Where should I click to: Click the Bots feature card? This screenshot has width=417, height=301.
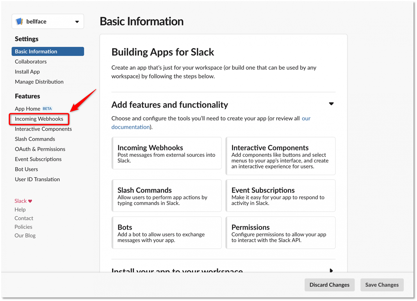(x=166, y=233)
